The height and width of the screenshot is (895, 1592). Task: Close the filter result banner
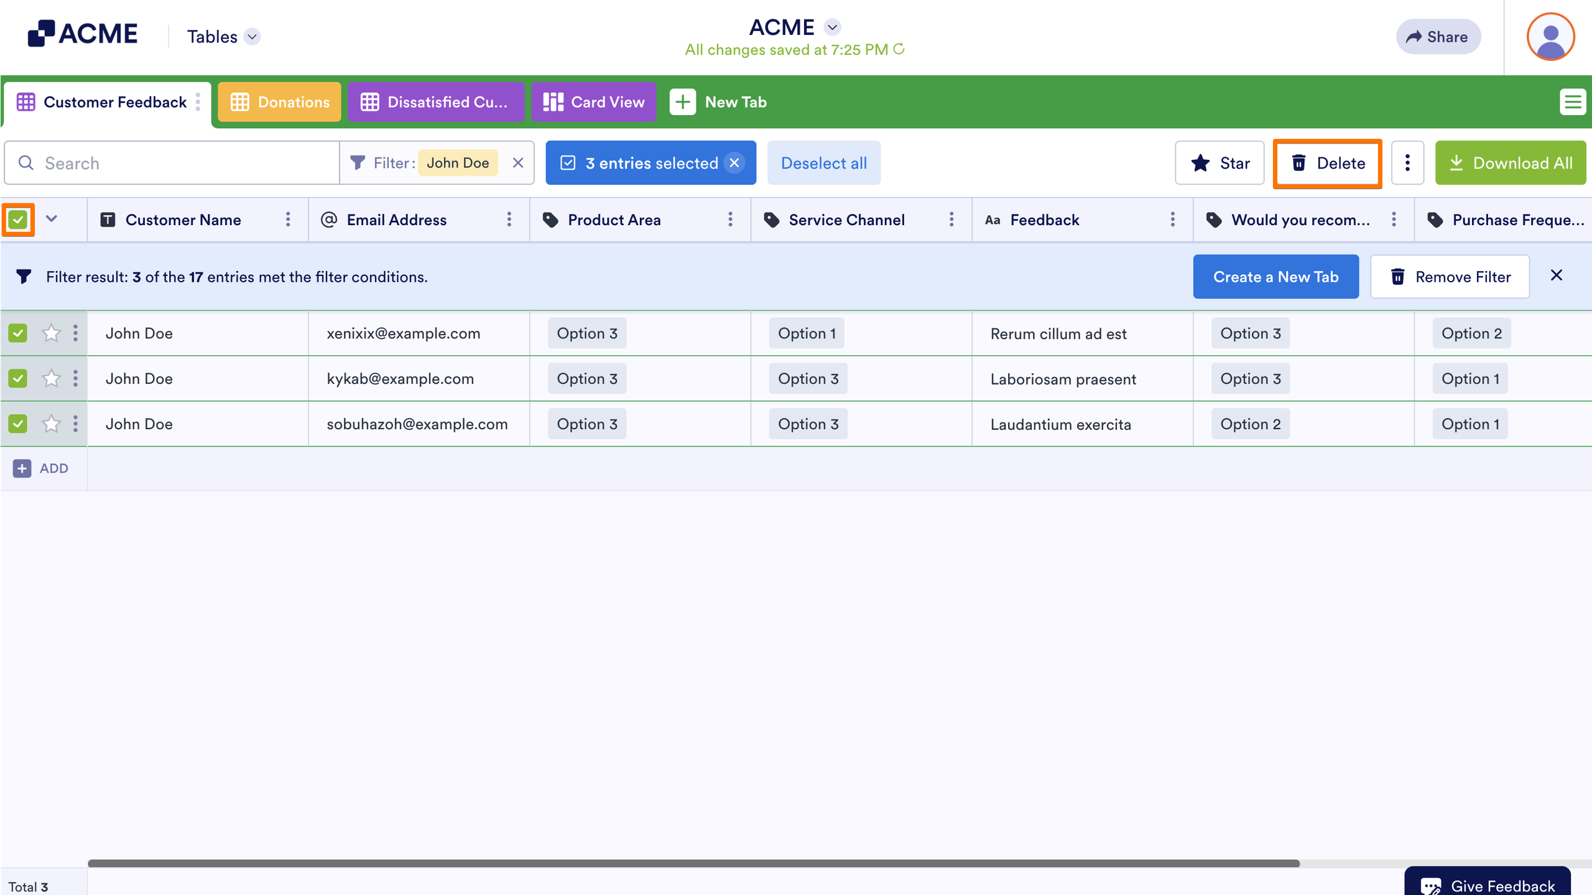coord(1557,276)
